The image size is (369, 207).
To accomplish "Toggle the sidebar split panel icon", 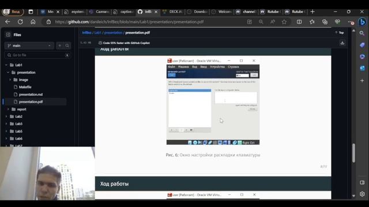I will pos(362,183).
